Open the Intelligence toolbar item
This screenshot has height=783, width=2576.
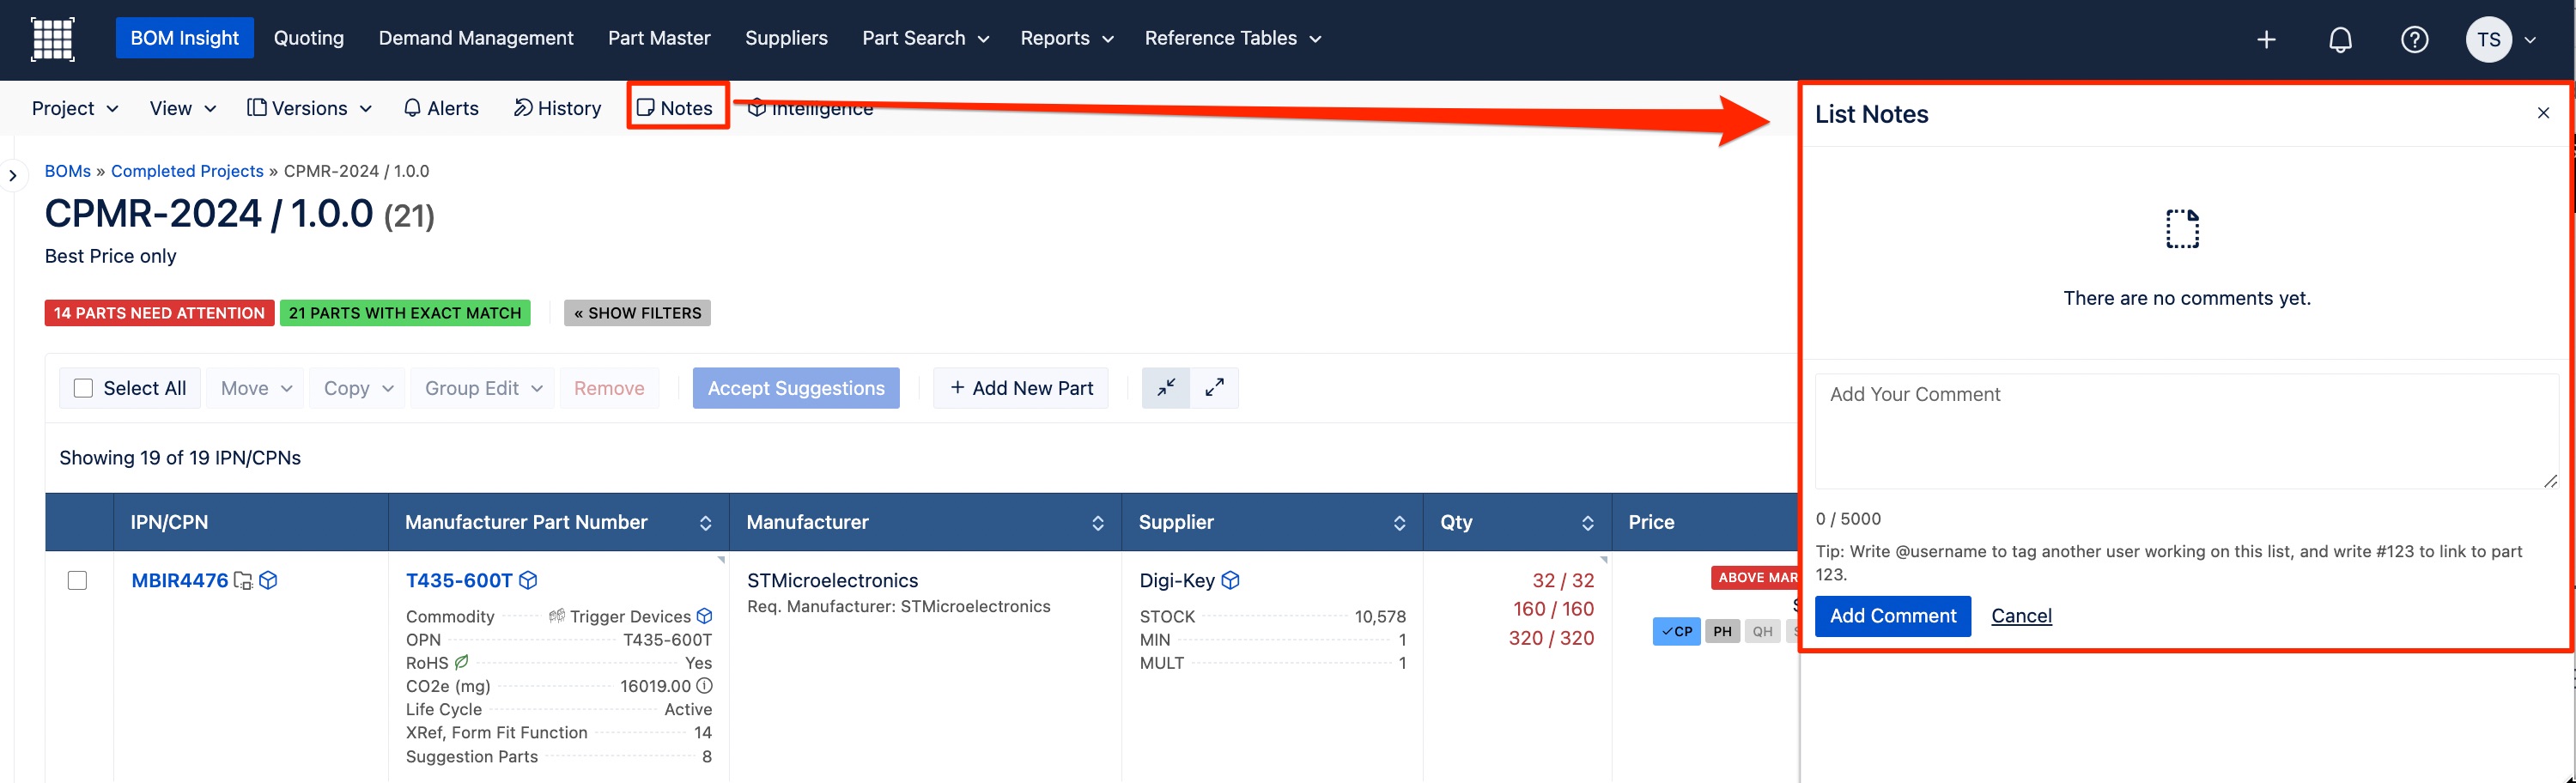[811, 108]
